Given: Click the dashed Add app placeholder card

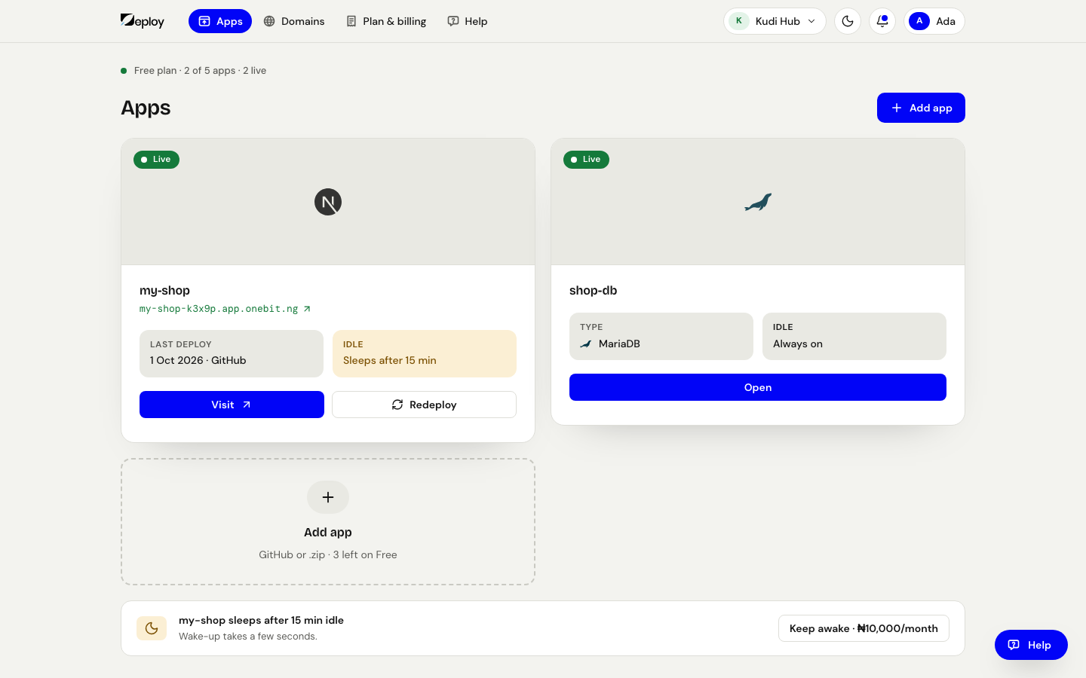Looking at the screenshot, I should click(328, 522).
